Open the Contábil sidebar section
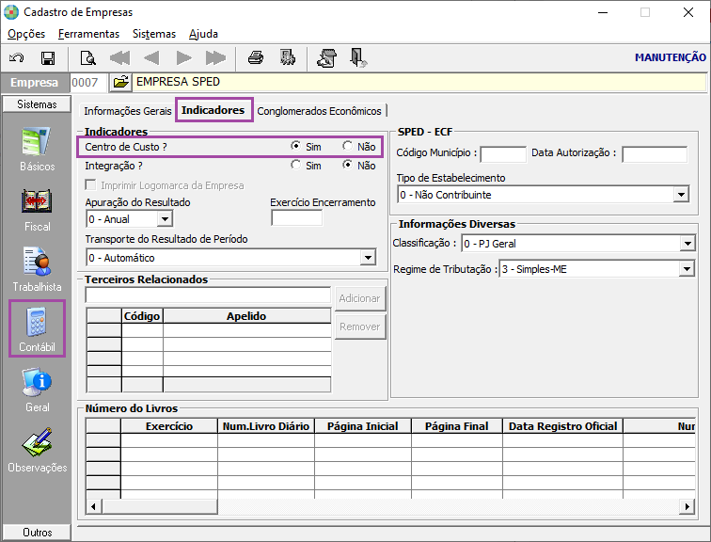The height and width of the screenshot is (542, 711). pos(37,328)
